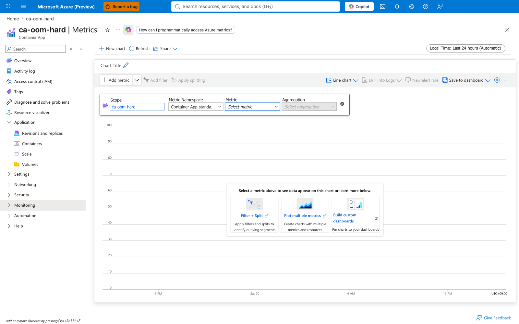
Task: Open Cloud Shell from the top bar
Action: tap(383, 6)
